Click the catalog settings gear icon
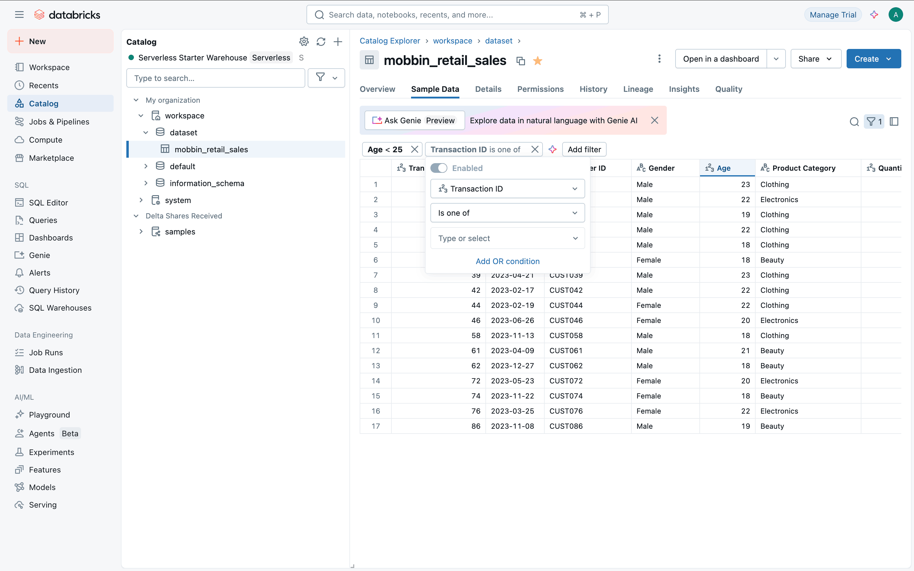The image size is (914, 571). coord(304,42)
